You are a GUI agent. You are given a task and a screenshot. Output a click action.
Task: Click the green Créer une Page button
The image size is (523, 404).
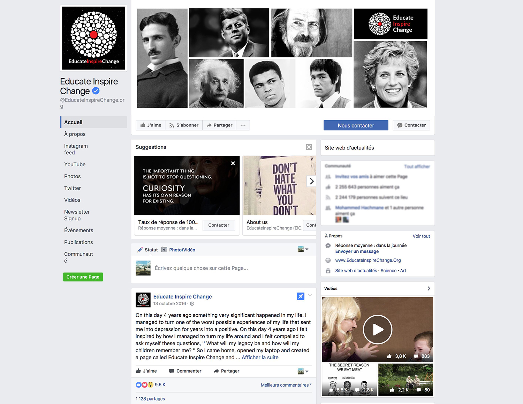[x=83, y=277]
